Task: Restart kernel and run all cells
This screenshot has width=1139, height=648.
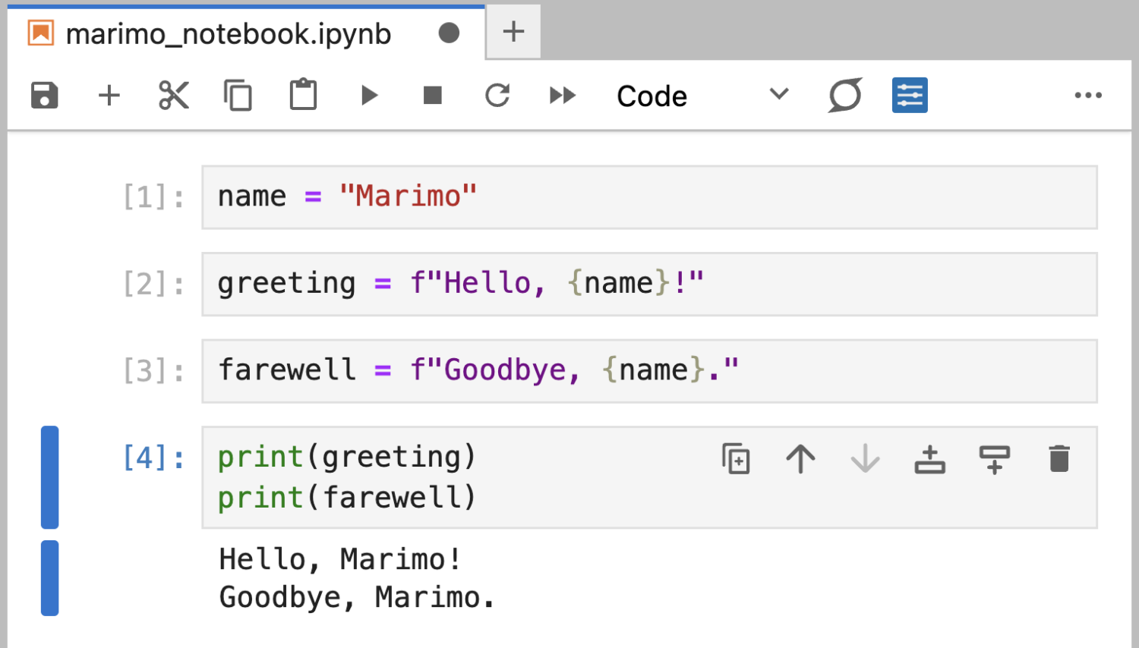Action: pyautogui.click(x=562, y=96)
